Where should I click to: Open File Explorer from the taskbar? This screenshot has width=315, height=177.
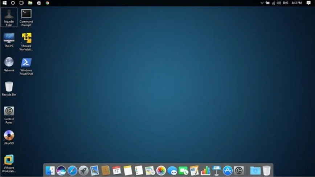point(30,3)
